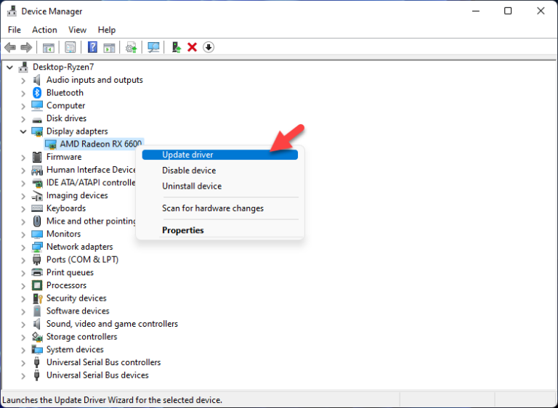Image resolution: width=558 pixels, height=408 pixels.
Task: Click the Bluetooth category icon
Action: point(37,93)
